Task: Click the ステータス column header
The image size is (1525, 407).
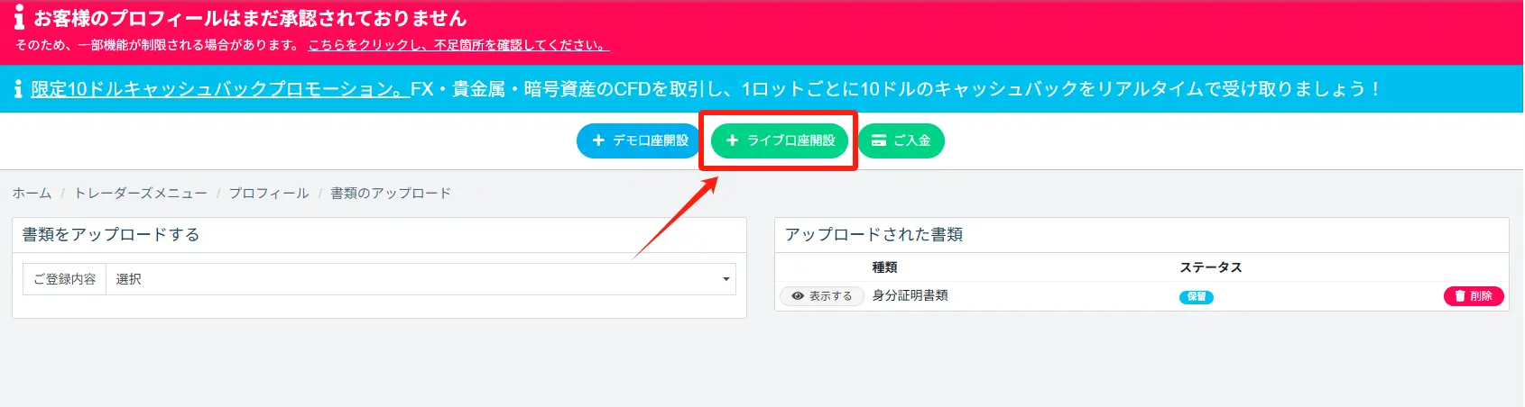Action: 1211,267
